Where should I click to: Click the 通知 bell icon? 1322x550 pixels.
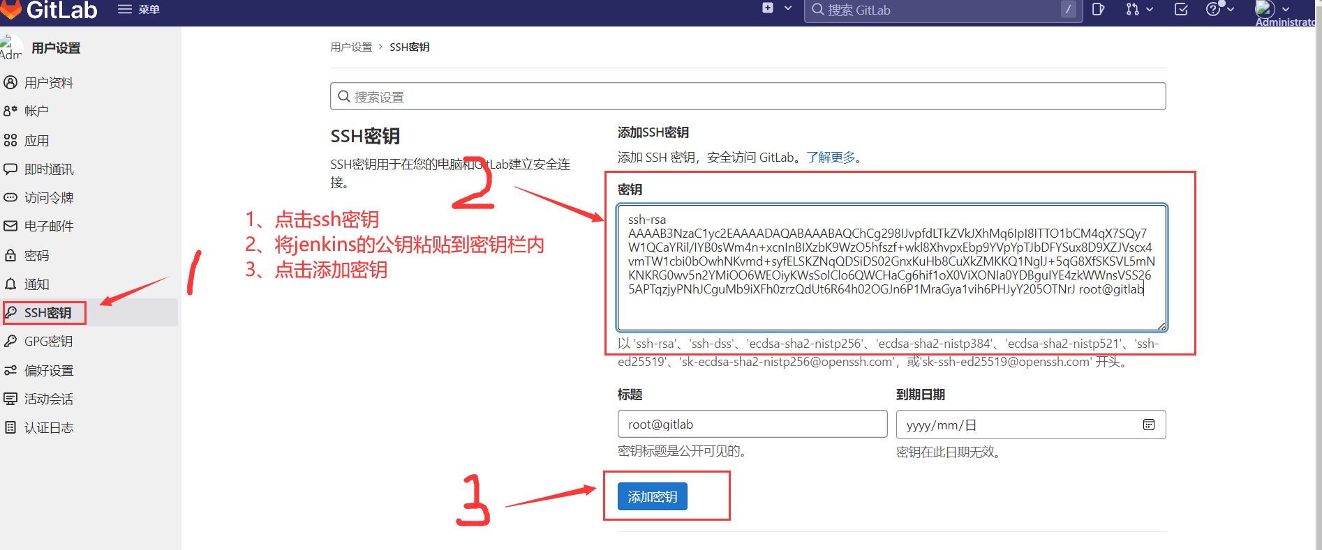point(10,284)
